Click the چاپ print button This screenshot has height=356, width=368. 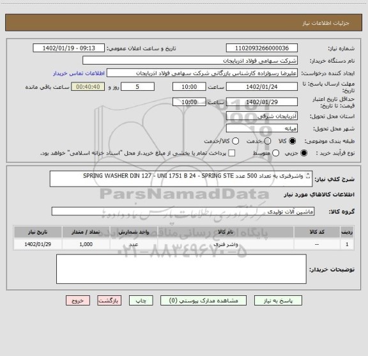tap(141, 300)
